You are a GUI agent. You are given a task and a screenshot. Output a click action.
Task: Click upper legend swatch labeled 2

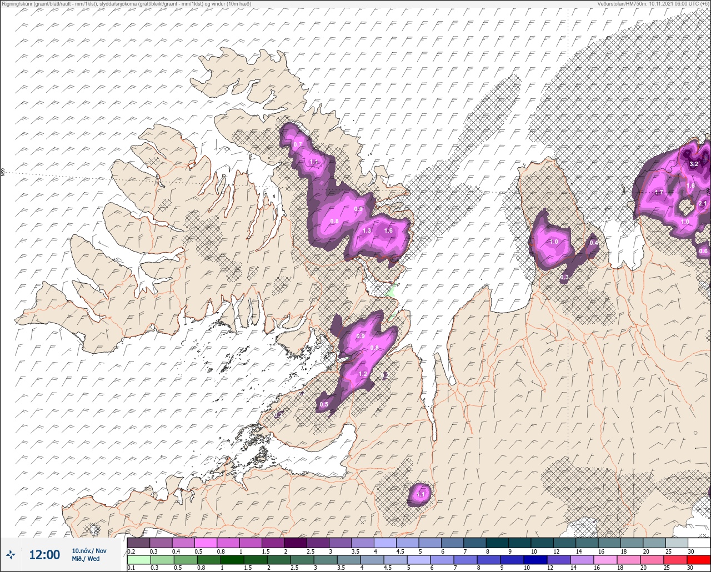(295, 543)
